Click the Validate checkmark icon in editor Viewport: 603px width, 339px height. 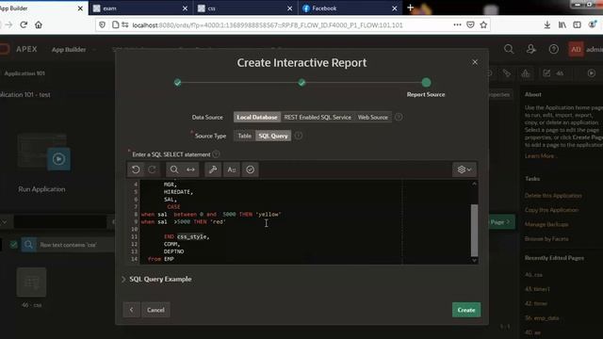click(x=251, y=169)
